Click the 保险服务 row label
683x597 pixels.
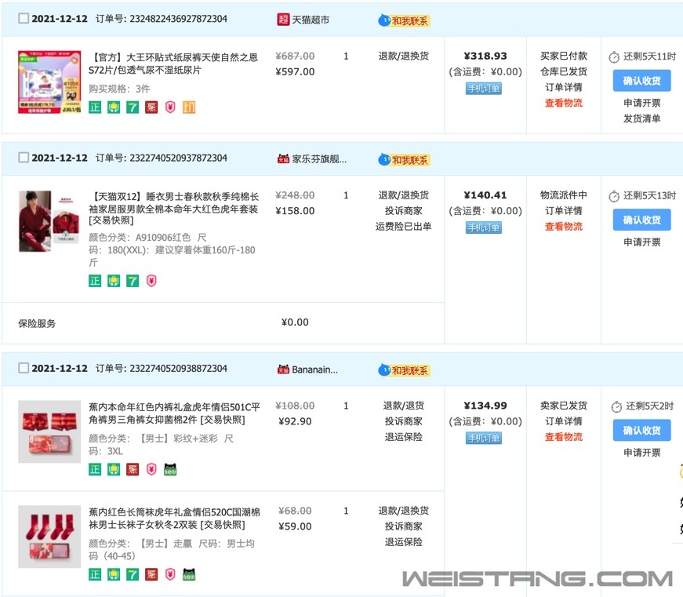(x=37, y=323)
